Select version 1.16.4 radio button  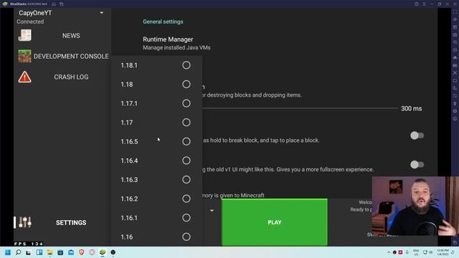(186, 161)
